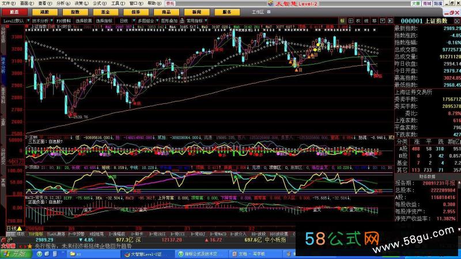461x259 pixels.
Task: Click the crosshair grid icon
Action: click(351, 21)
